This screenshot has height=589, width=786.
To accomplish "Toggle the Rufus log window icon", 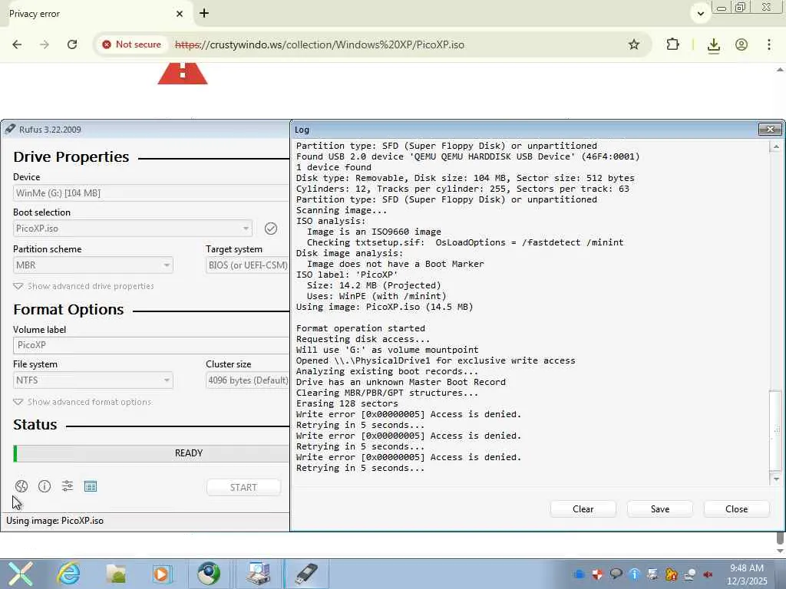I will click(91, 485).
